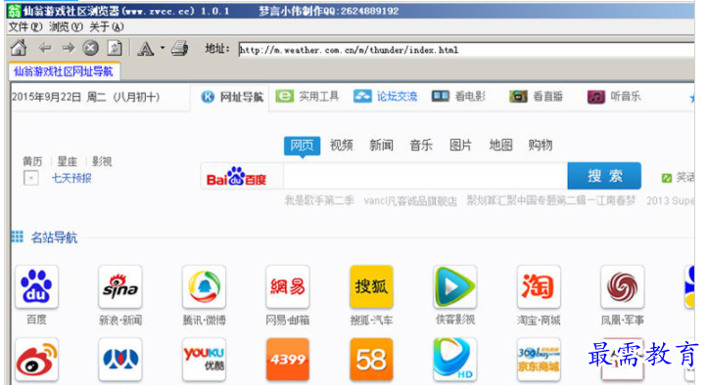Open the Youku 优酷 icon
This screenshot has height=385, width=707.
(205, 360)
